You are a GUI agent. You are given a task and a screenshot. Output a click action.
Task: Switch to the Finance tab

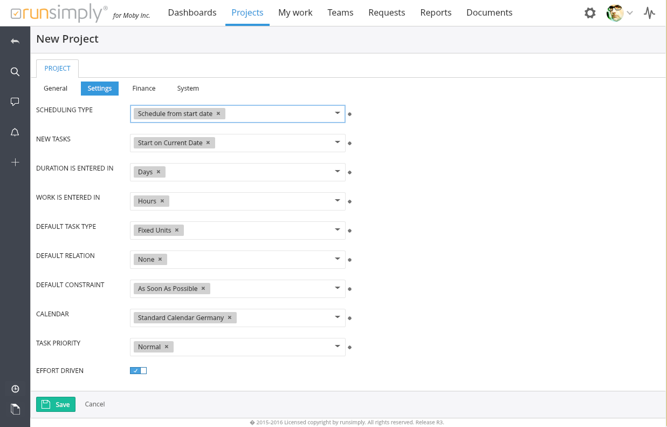[x=144, y=89]
